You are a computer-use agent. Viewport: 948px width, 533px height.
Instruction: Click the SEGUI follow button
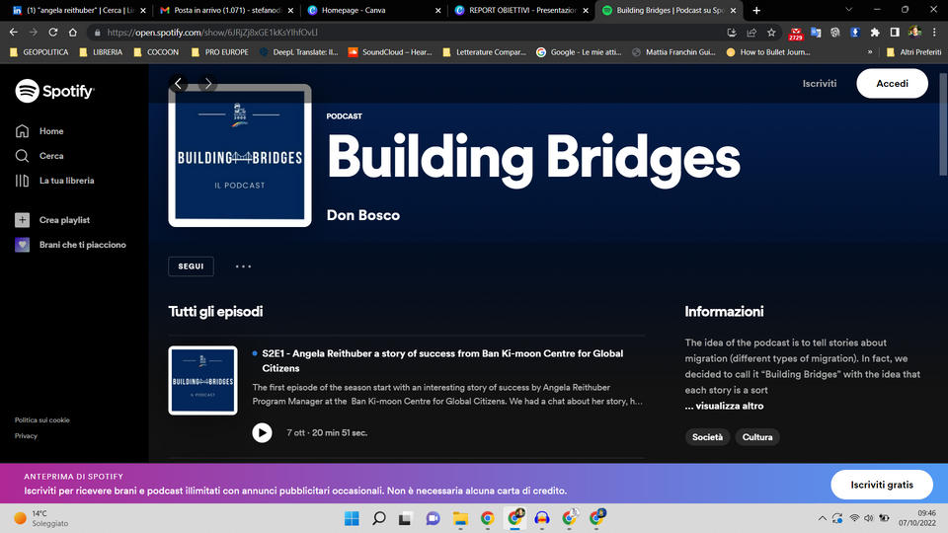(x=191, y=266)
